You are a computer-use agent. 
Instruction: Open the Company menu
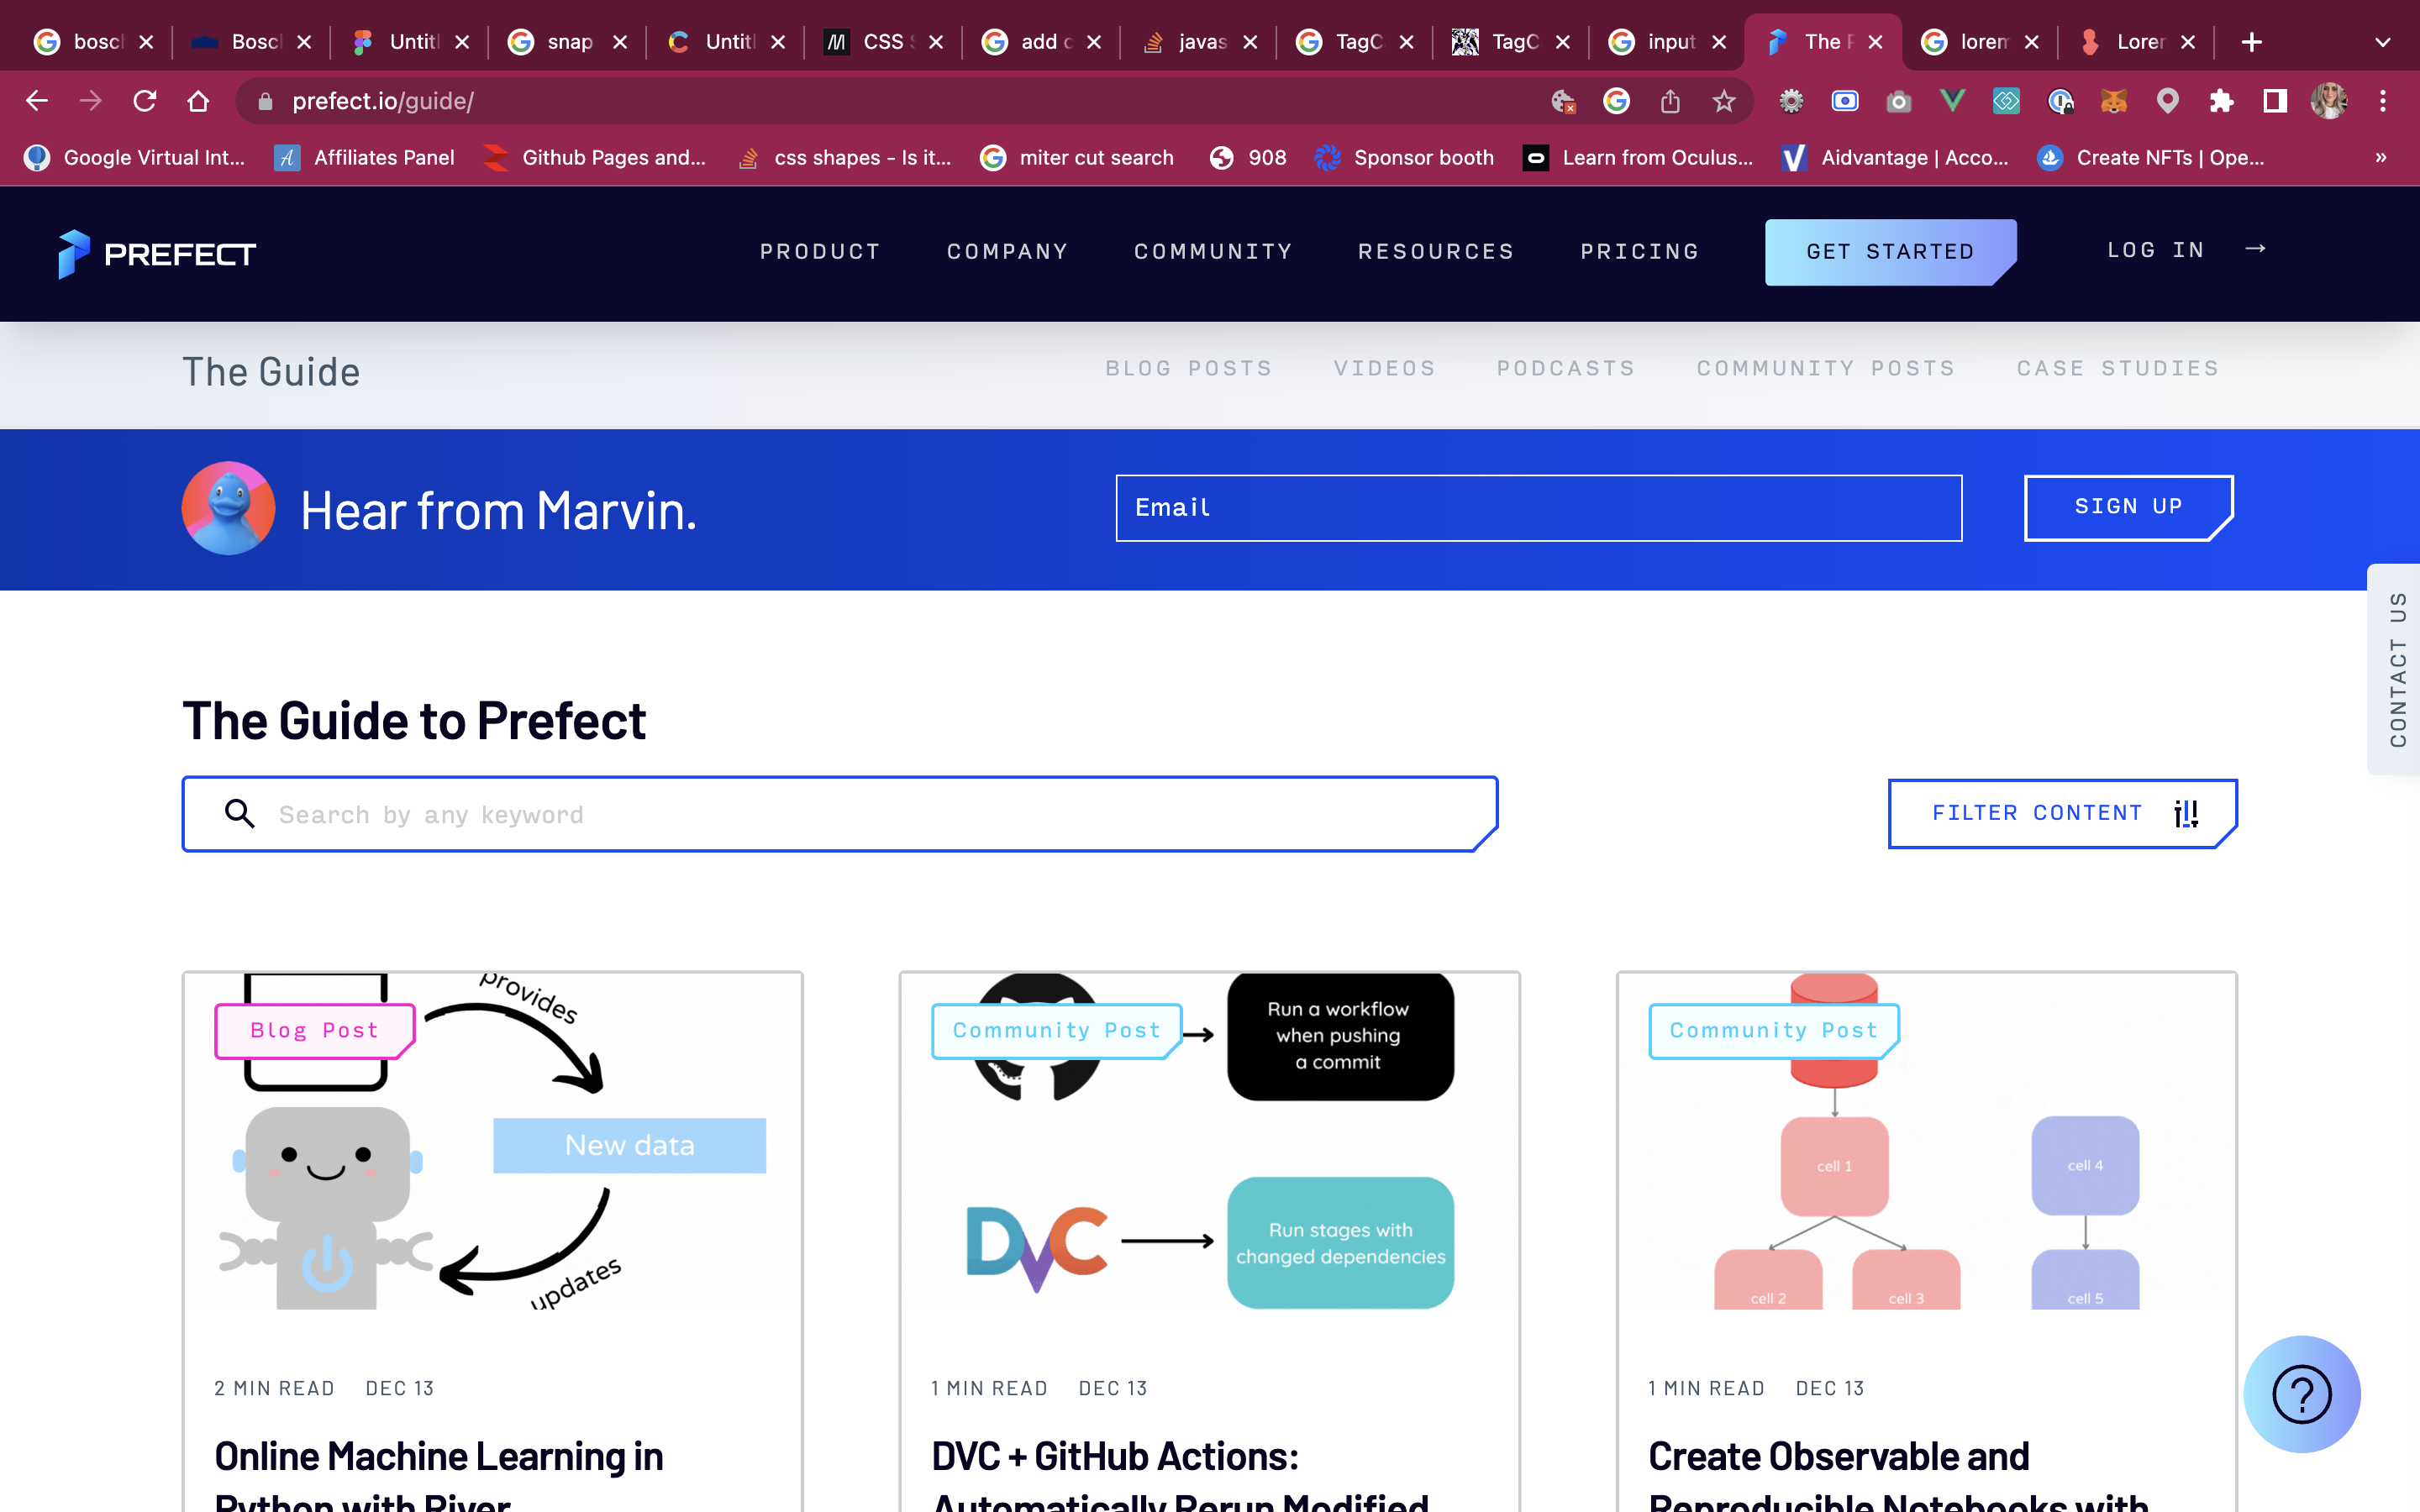tap(1007, 251)
